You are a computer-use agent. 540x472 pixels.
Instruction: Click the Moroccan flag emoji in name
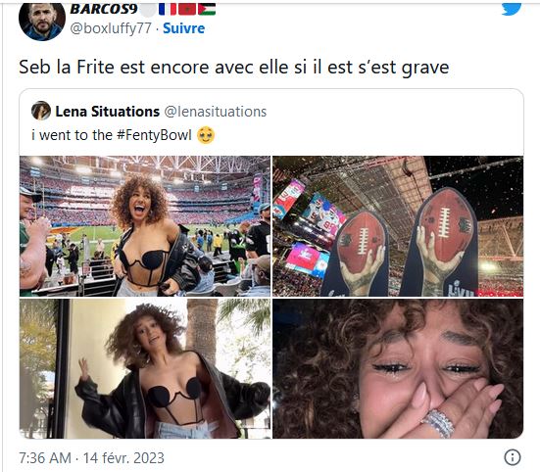[x=187, y=9]
